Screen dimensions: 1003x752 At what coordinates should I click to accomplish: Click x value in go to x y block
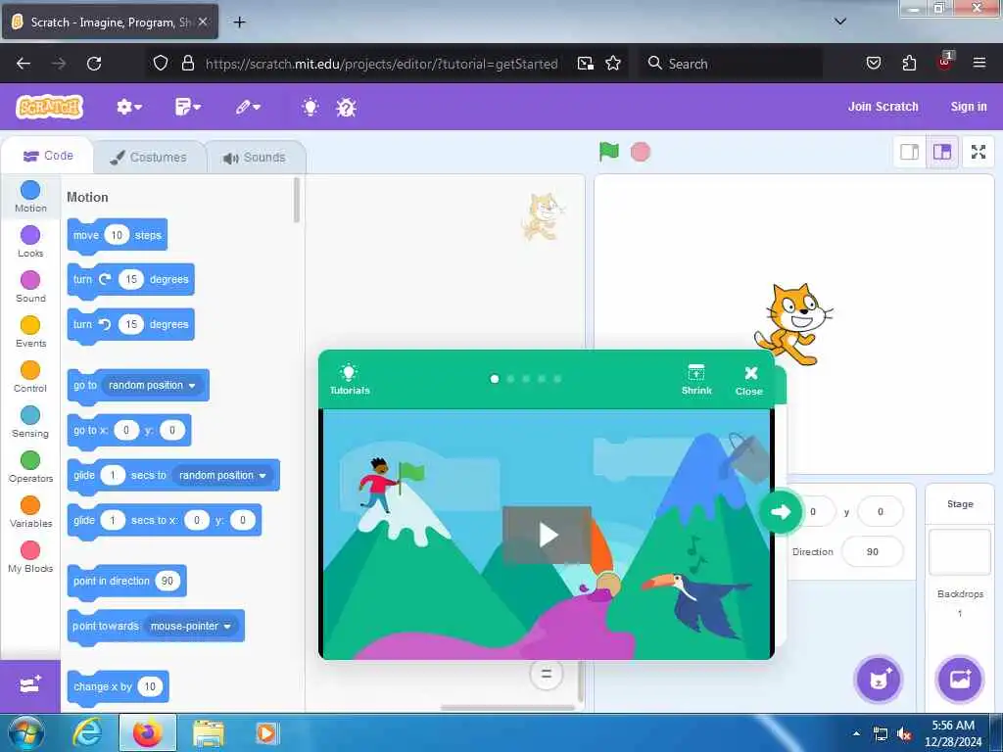[x=126, y=431]
